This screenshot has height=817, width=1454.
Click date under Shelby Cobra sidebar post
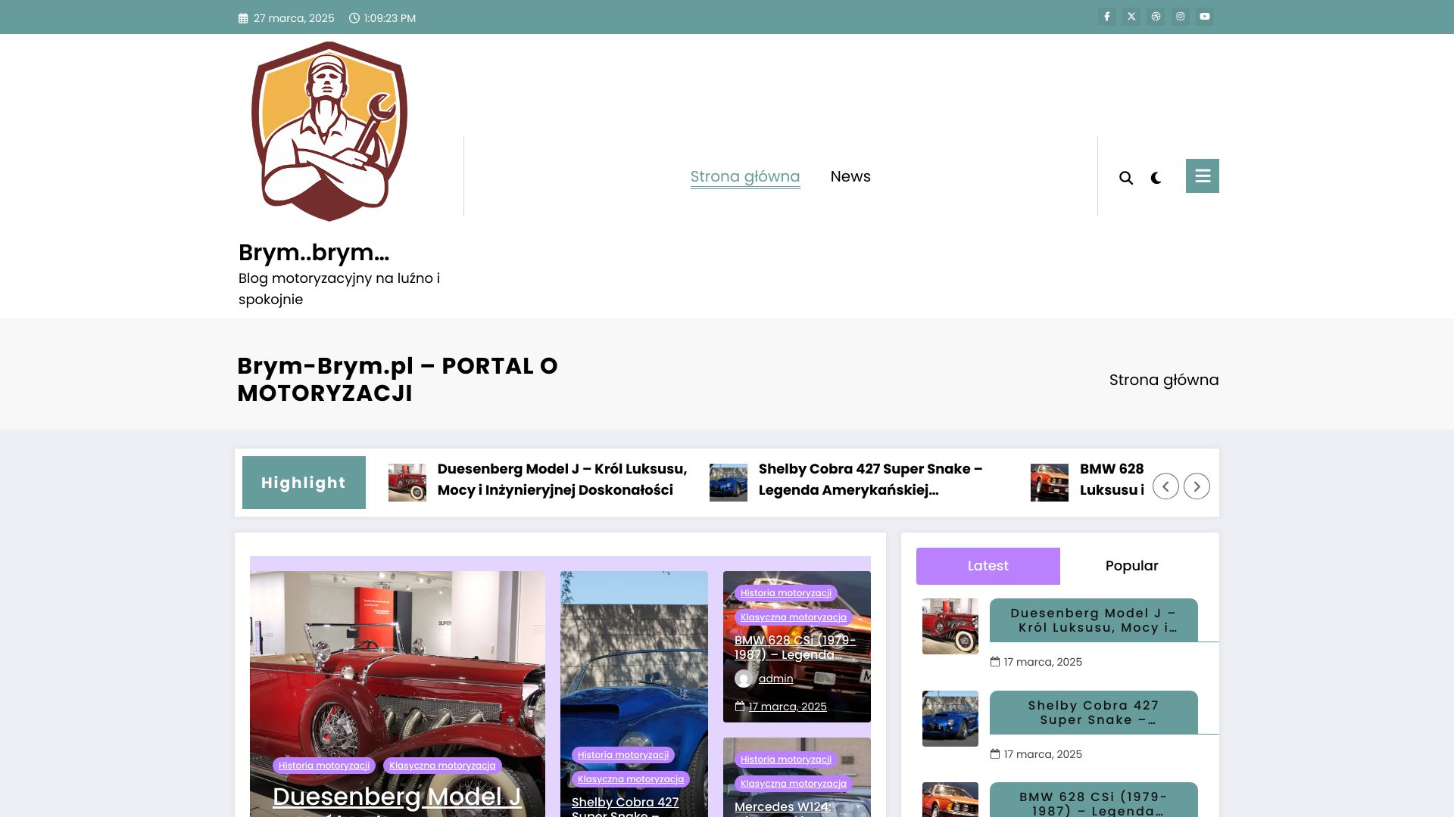pos(1043,754)
